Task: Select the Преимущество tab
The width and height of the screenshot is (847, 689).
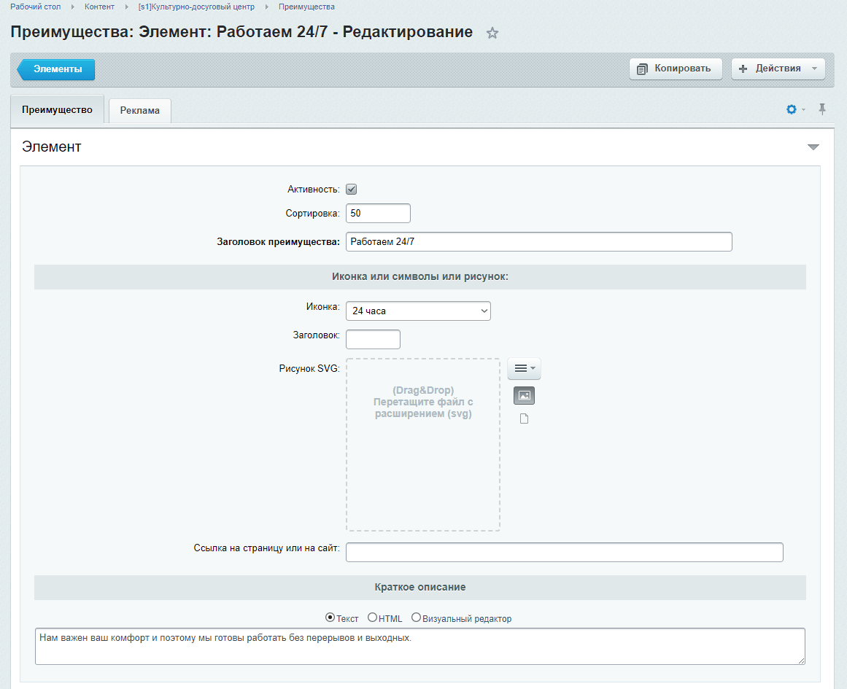Action: (x=57, y=109)
